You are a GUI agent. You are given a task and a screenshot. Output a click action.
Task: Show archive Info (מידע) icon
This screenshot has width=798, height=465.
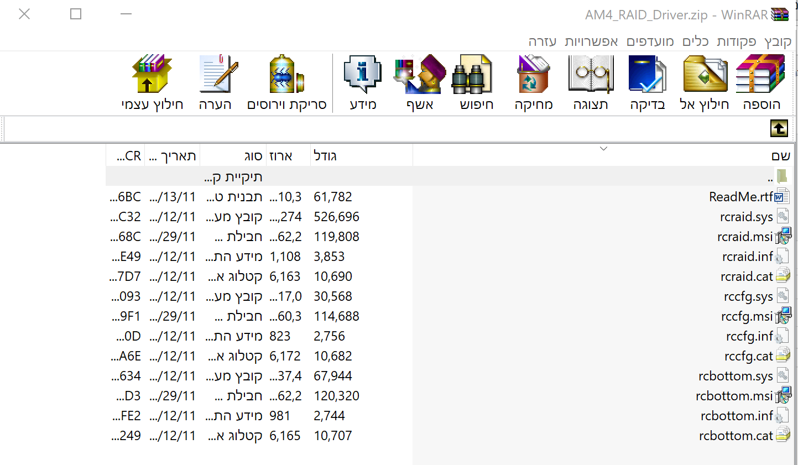(x=363, y=83)
